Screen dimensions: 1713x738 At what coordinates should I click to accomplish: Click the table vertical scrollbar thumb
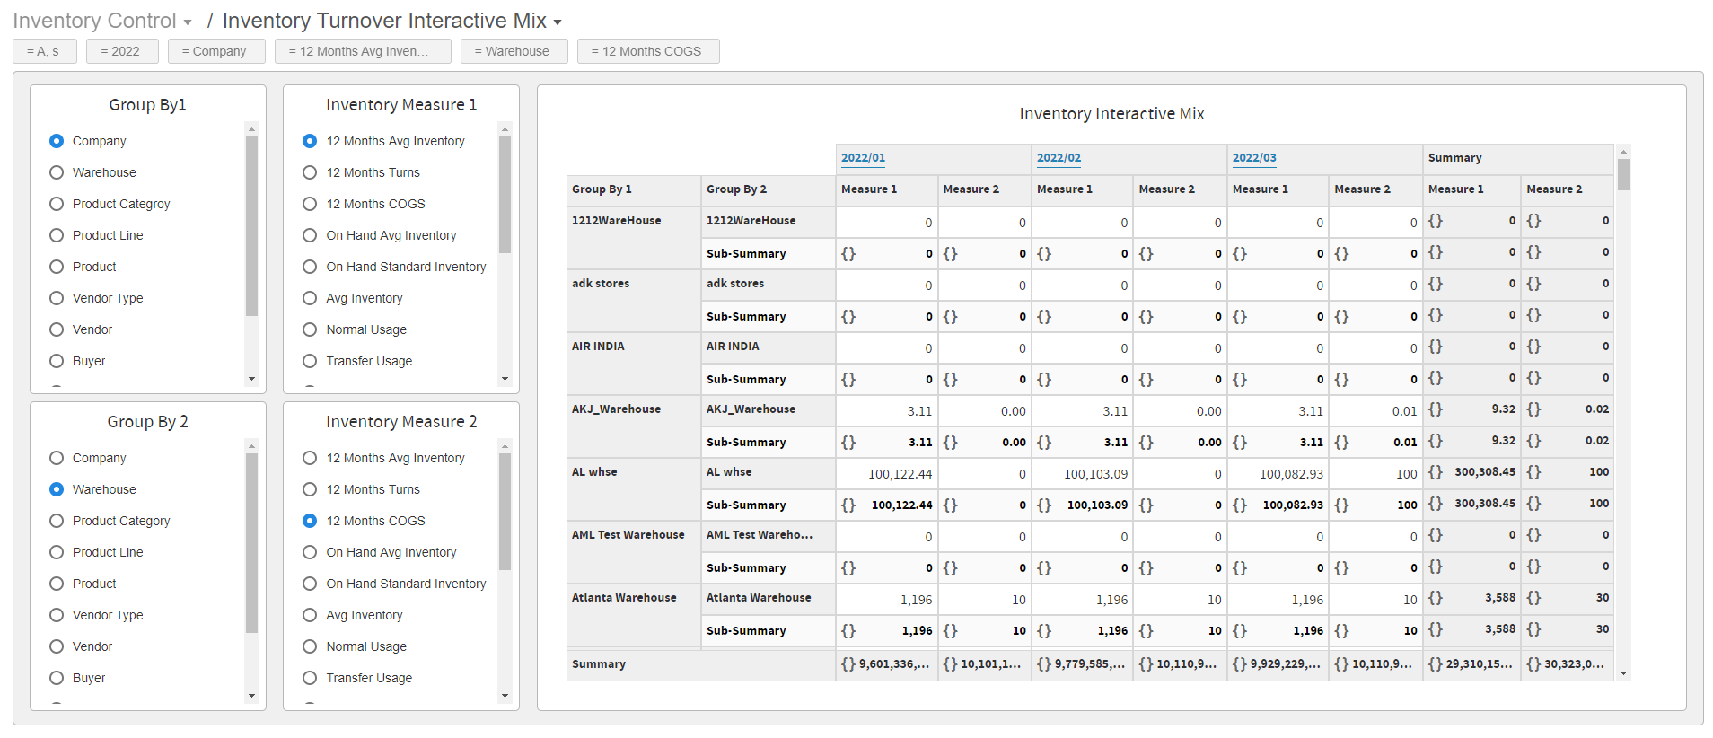[x=1623, y=174]
